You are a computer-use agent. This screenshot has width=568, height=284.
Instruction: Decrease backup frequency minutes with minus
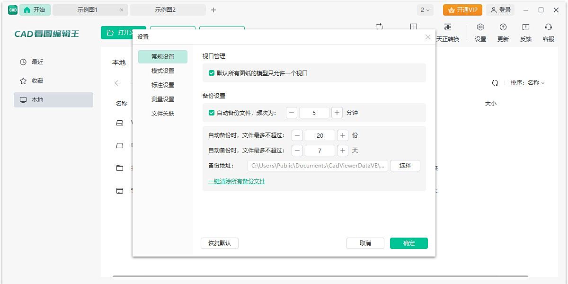click(292, 113)
